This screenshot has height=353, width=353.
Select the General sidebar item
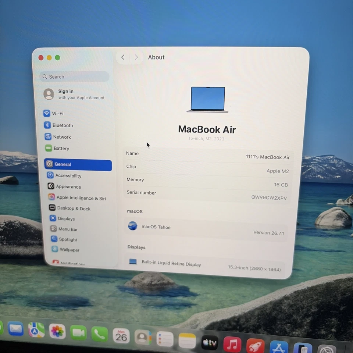[x=78, y=165]
